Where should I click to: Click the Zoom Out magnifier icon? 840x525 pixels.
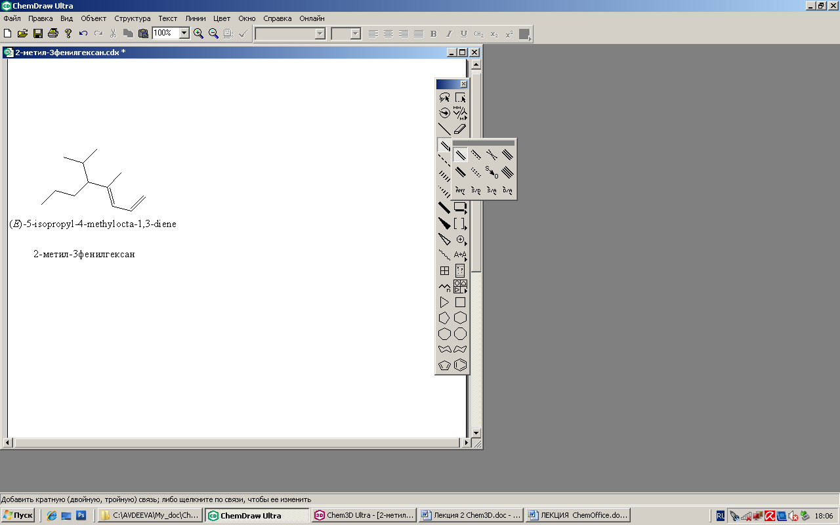coord(213,33)
